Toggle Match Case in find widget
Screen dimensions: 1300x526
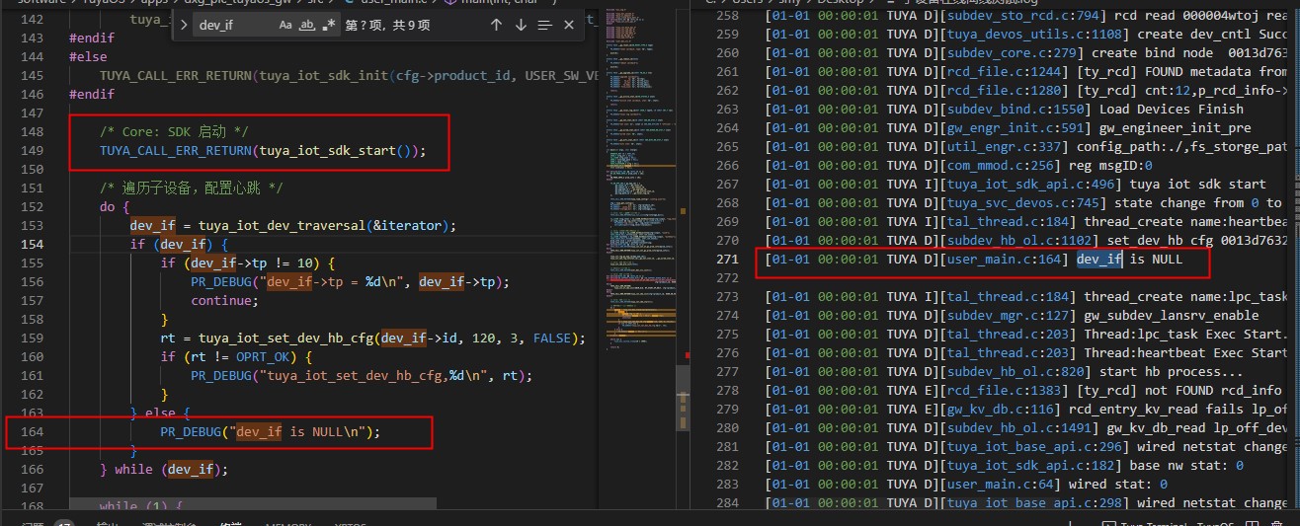[285, 24]
